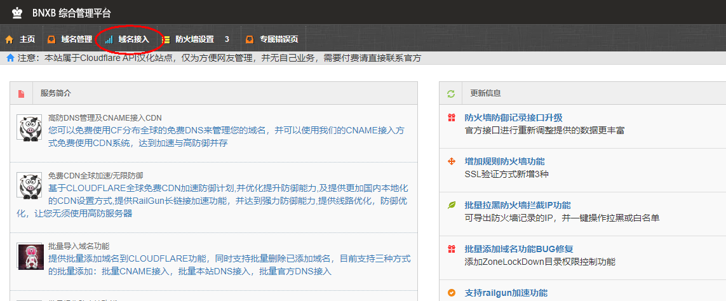The image size is (726, 301).
Task: Click the green refresh icon beside 更新信息
Action: pos(451,94)
